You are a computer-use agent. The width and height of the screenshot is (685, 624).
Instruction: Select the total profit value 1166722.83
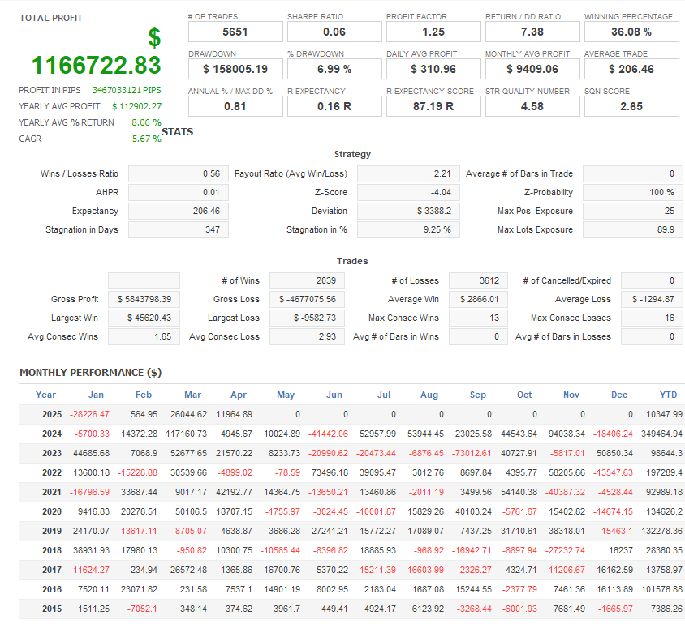click(96, 65)
